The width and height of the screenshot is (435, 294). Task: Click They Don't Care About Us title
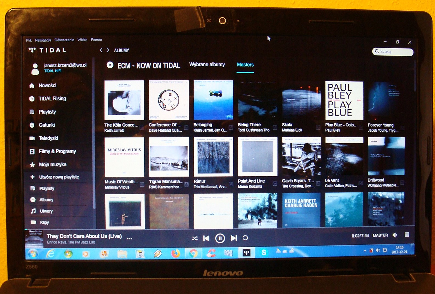pos(84,236)
